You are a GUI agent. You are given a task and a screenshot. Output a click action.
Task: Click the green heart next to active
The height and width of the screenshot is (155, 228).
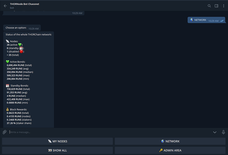20,45
